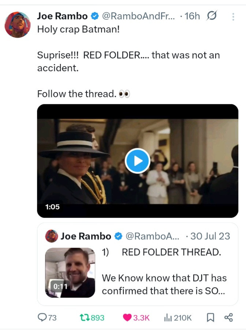Open quoted tweet's video thumbnail
The height and width of the screenshot is (332, 246).
point(70,272)
